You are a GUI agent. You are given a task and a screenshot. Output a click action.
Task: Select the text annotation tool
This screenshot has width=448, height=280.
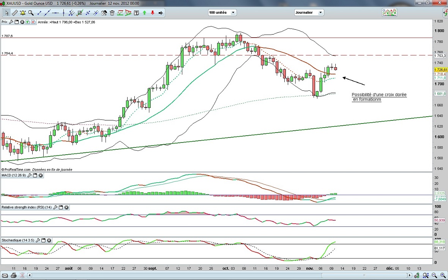coord(137,13)
